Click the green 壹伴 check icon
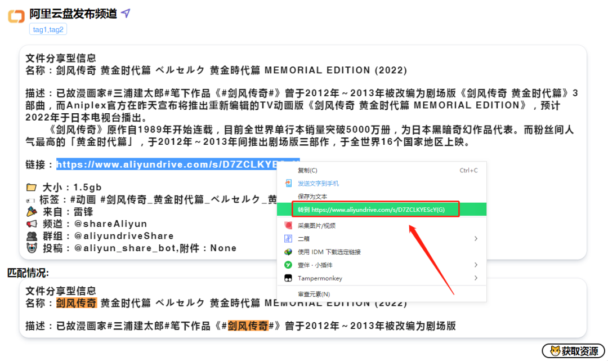 click(288, 265)
